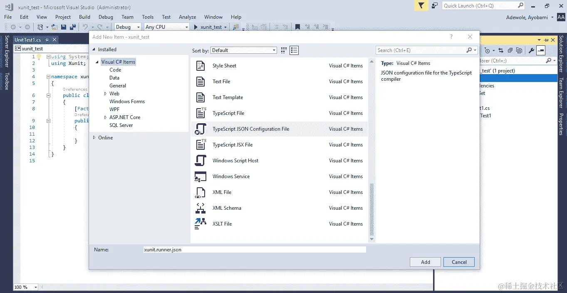Image resolution: width=567 pixels, height=293 pixels.
Task: Select the Windows Script Host icon
Action: [201, 161]
